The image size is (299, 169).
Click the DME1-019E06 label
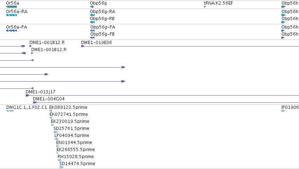(97, 43)
